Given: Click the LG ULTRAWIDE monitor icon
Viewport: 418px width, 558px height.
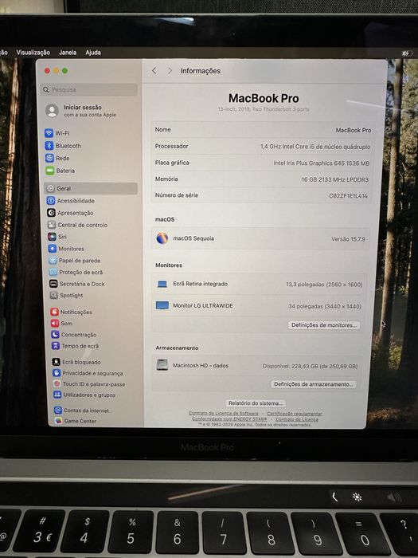Looking at the screenshot, I should [x=162, y=305].
